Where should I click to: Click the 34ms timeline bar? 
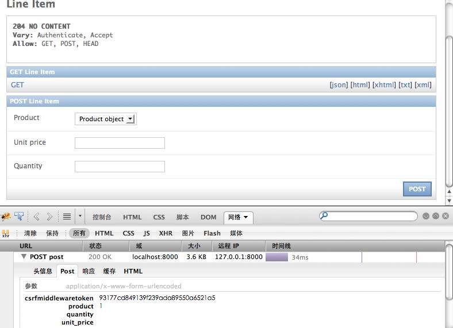click(277, 257)
